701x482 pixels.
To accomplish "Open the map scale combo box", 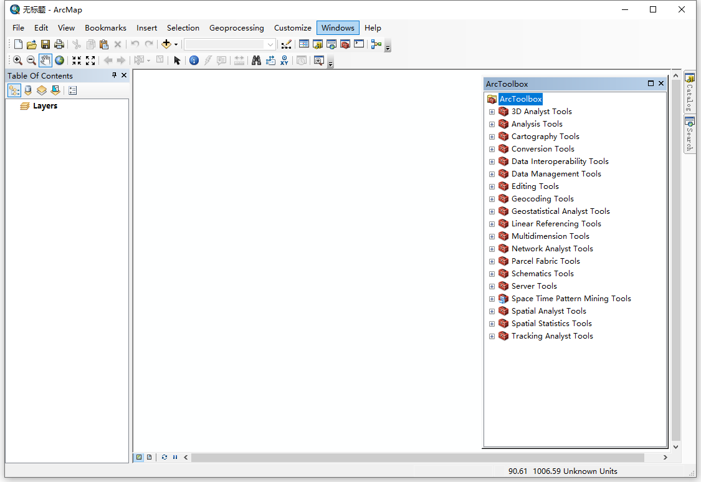I will [x=230, y=44].
